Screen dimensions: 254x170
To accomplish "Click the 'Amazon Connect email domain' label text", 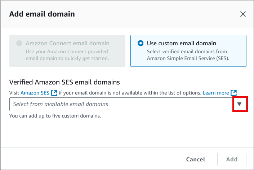I will point(67,43).
